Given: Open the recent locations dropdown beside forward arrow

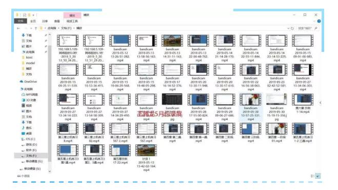Looking at the screenshot, I should pyautogui.click(x=31, y=28).
